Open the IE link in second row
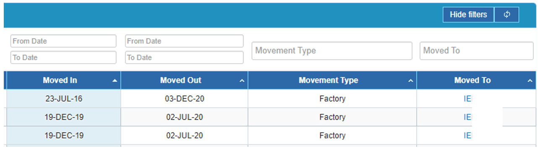541x151 pixels. [x=468, y=118]
